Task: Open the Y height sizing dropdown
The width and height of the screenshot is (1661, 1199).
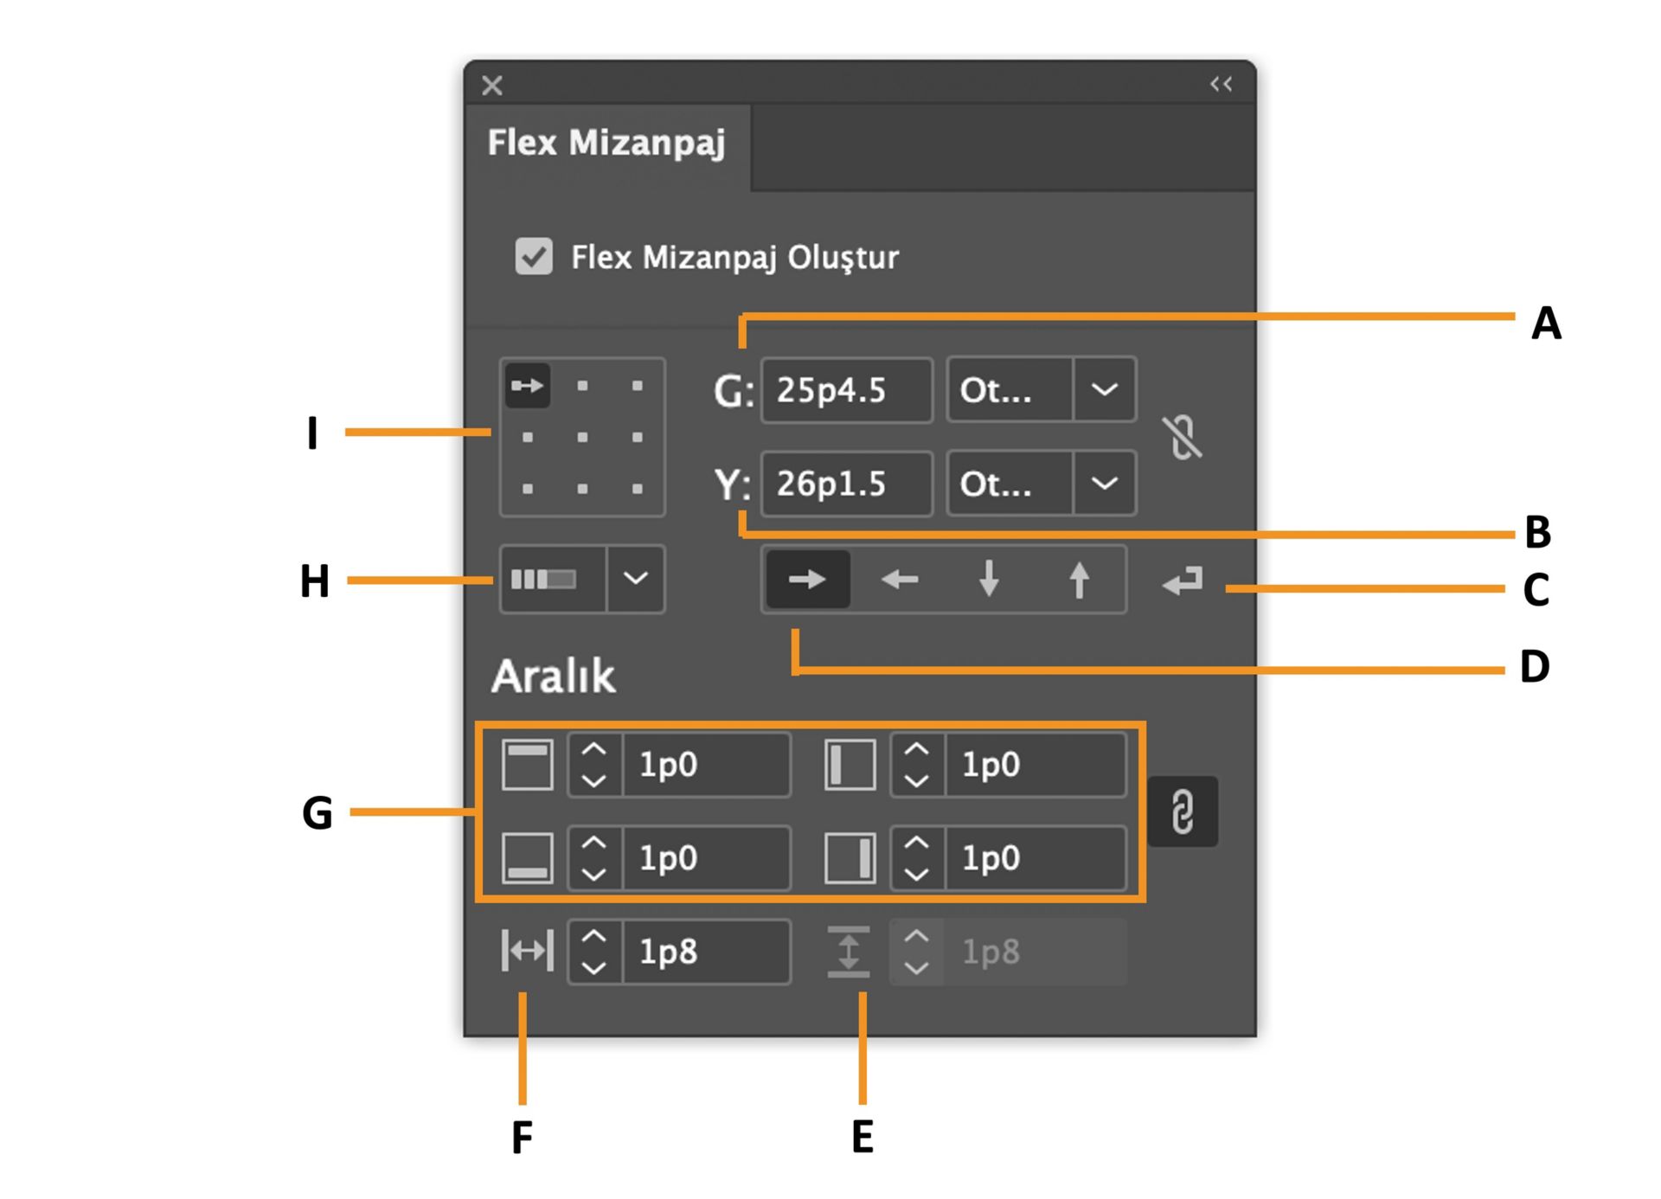Action: click(1104, 484)
